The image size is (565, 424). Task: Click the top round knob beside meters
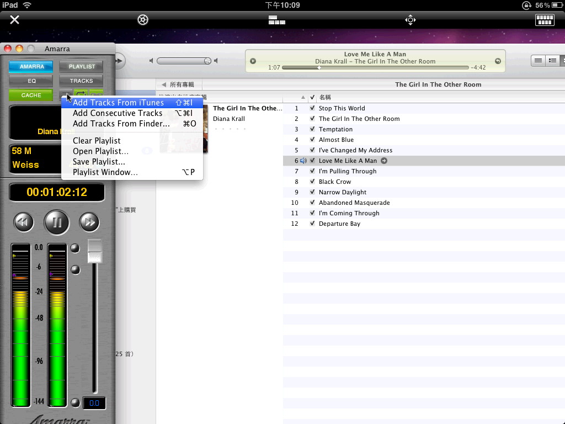tap(75, 248)
